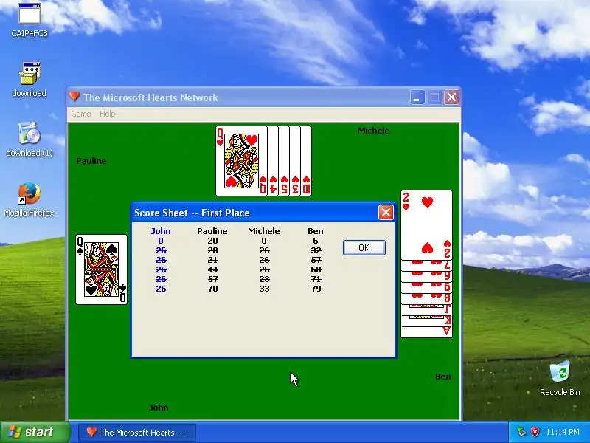Click the Ace of Hearts card edge
590x443 pixels.
[x=427, y=332]
